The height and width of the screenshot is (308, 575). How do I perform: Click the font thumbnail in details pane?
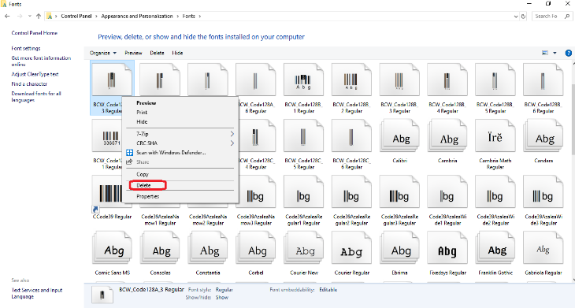click(102, 295)
